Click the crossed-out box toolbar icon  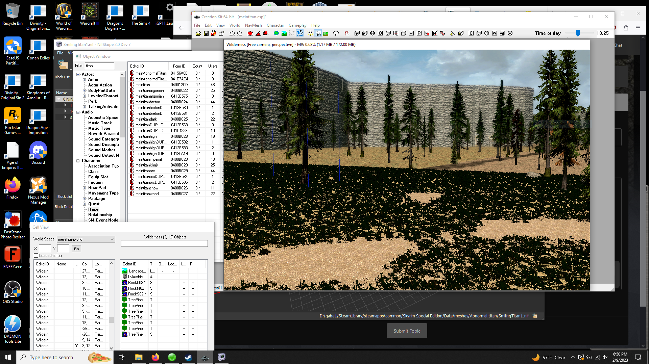pos(435,33)
